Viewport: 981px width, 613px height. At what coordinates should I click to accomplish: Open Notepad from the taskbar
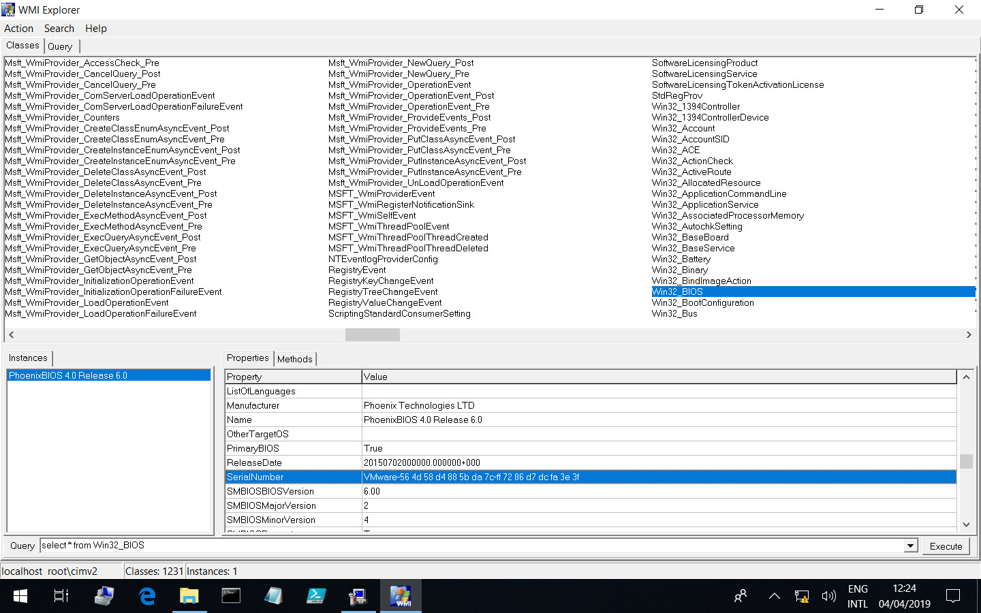274,596
